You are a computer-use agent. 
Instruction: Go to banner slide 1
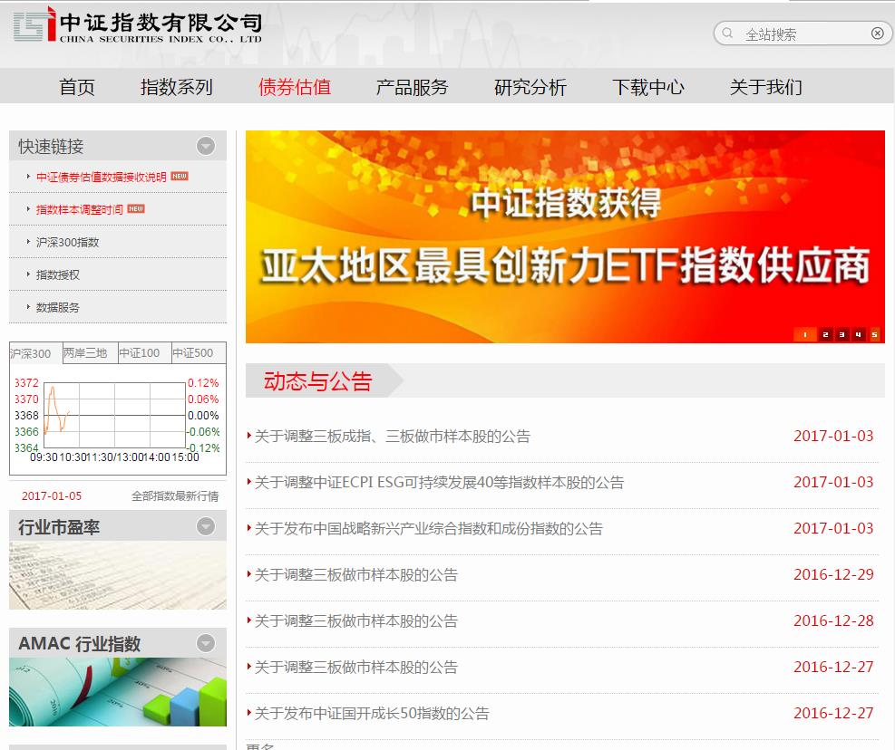click(805, 334)
